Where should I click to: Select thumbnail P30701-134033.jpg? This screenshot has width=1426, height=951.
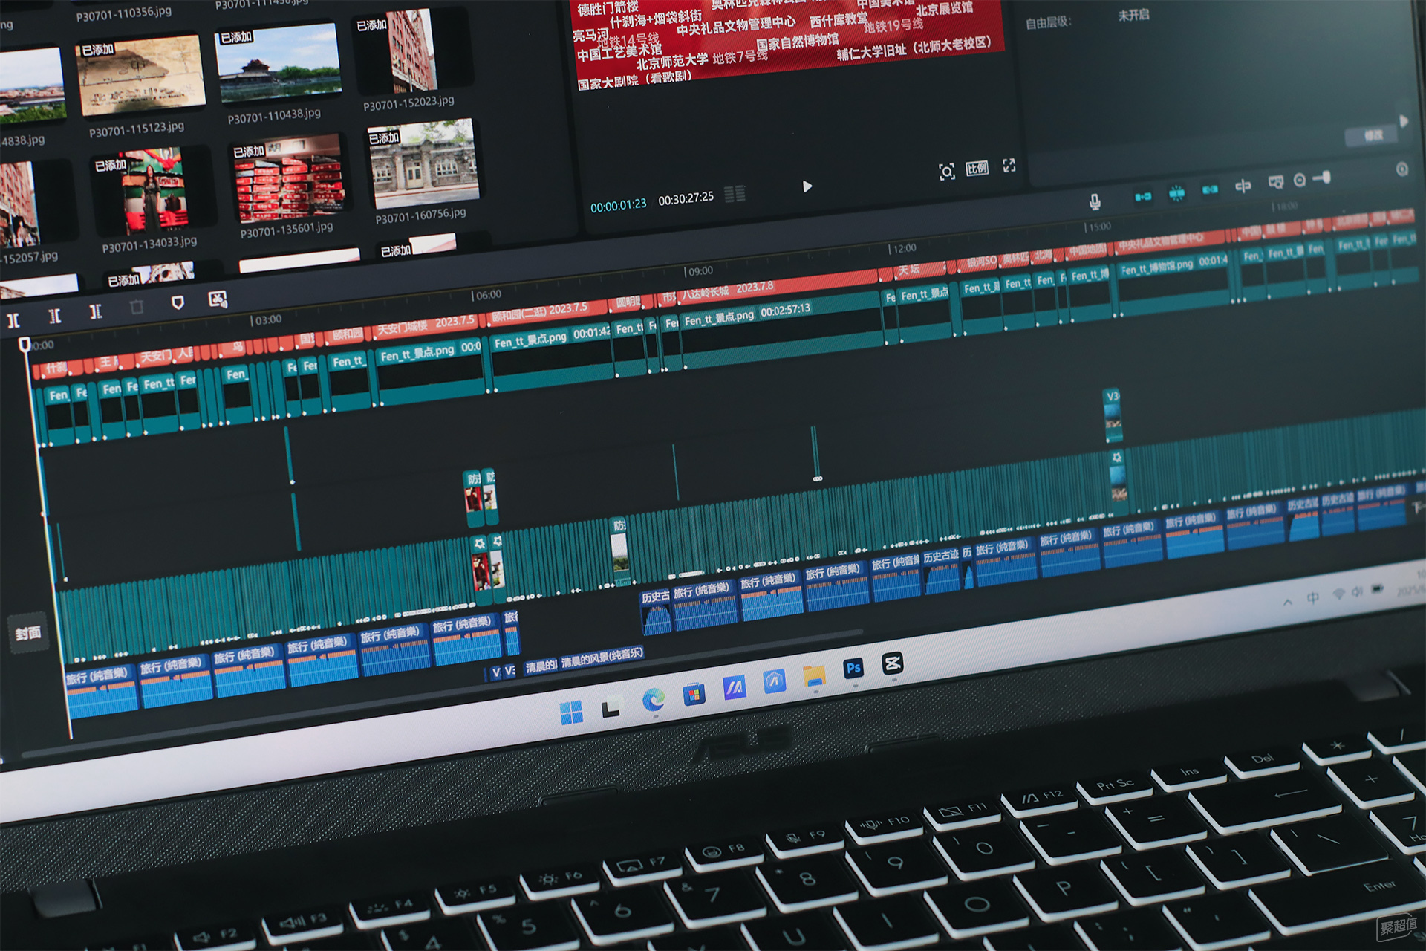coord(153,192)
